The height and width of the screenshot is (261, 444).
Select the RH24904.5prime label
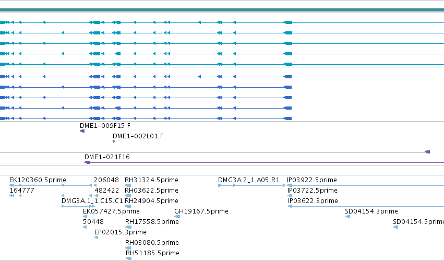coord(151,201)
